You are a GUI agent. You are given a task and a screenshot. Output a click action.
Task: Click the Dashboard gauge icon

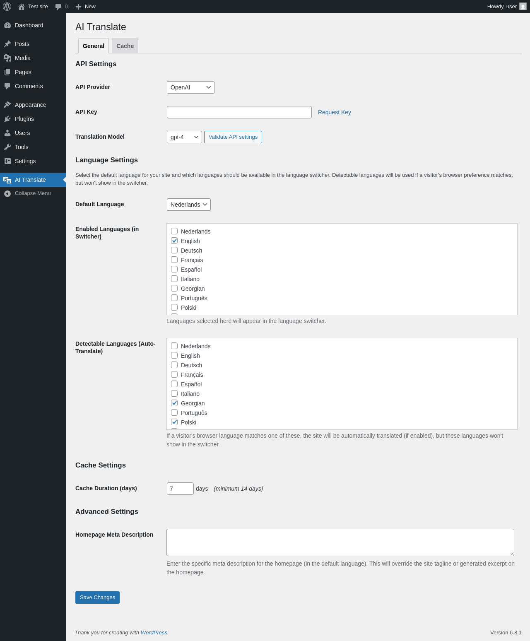(x=7, y=25)
